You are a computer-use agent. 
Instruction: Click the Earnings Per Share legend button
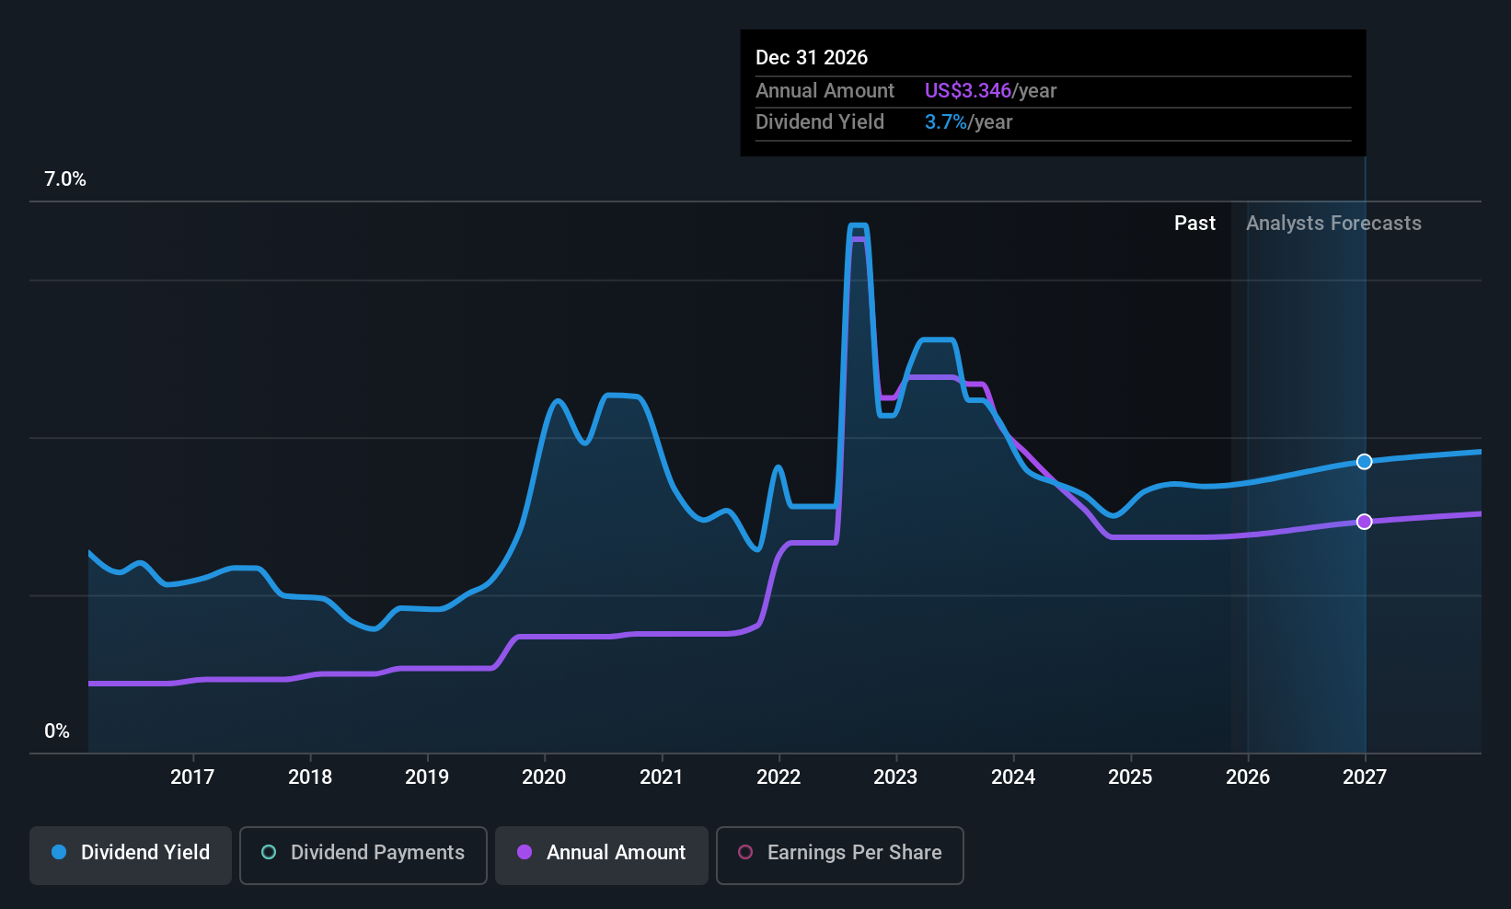pyautogui.click(x=839, y=854)
